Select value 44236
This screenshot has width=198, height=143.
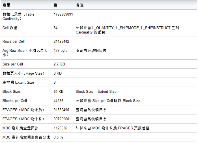59,101
